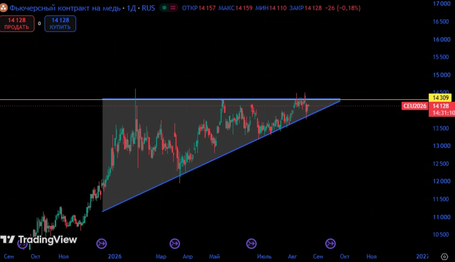
Task: Click the Авг month label on the time axis
Action: [292, 257]
